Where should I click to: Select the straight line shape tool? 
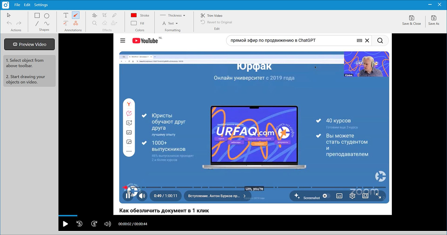[x=37, y=23]
